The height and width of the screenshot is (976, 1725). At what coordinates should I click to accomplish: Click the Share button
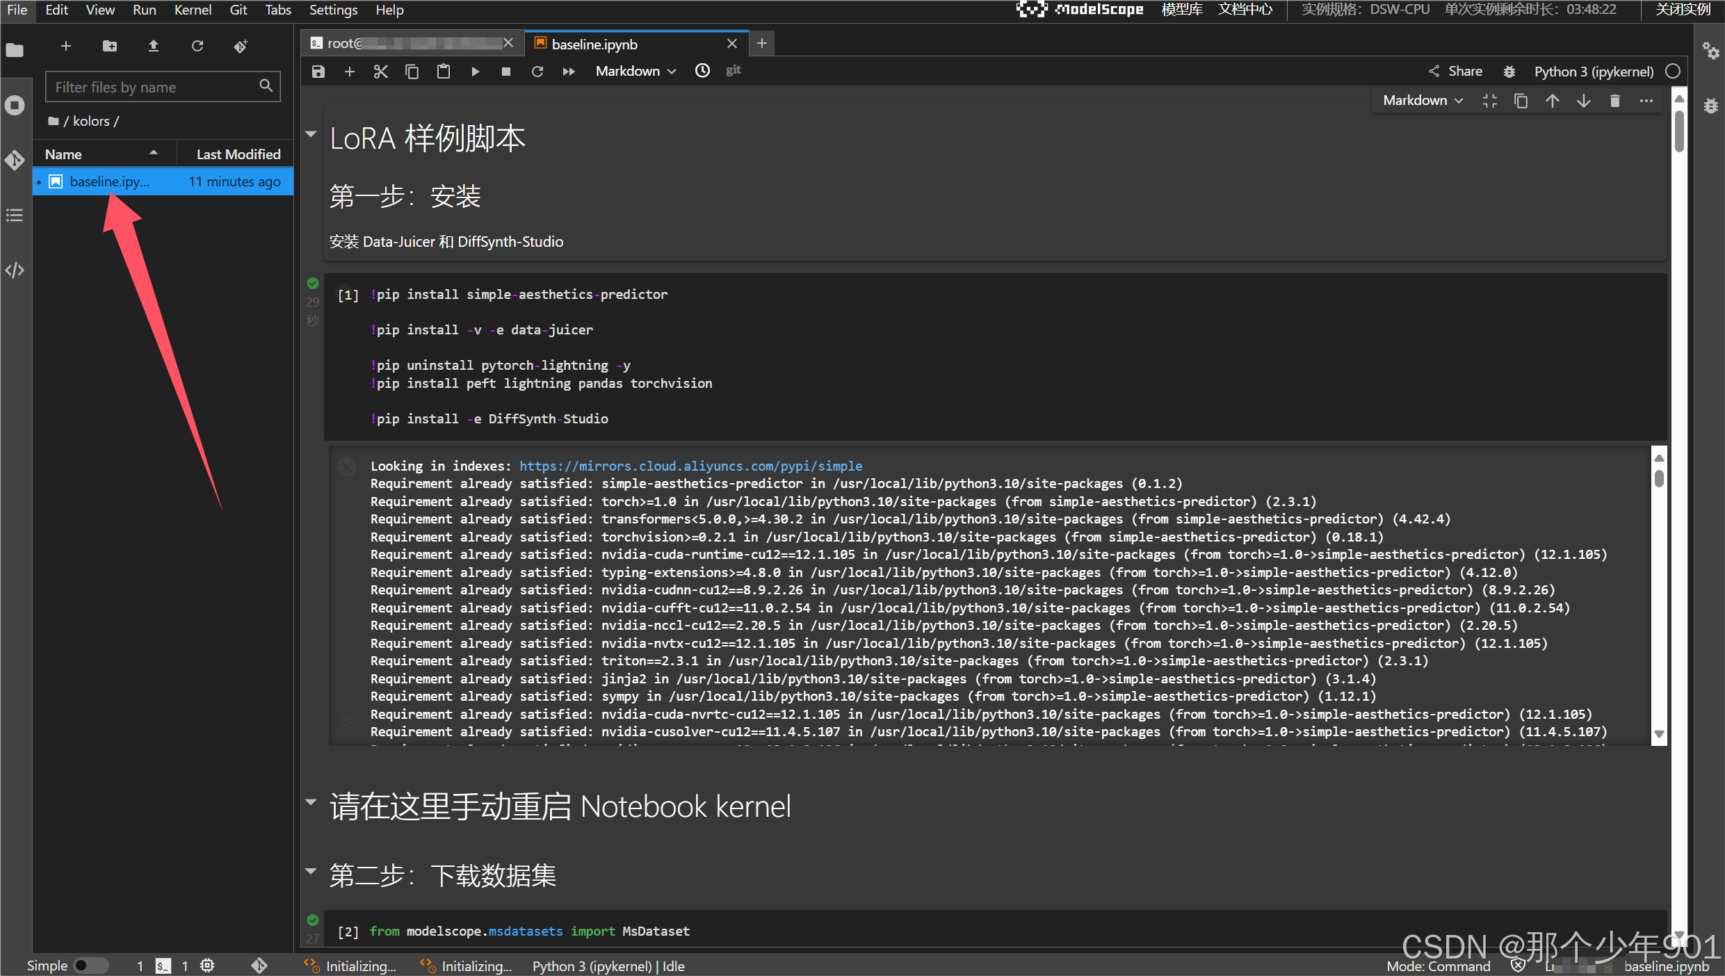(1455, 72)
